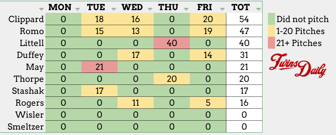The image size is (336, 135).
Task: Expand the THU column filter dropdown
Action: coord(186,9)
